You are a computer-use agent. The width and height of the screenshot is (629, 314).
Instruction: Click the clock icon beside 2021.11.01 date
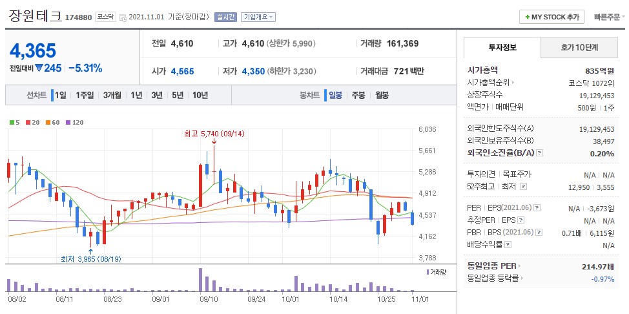[x=123, y=17]
